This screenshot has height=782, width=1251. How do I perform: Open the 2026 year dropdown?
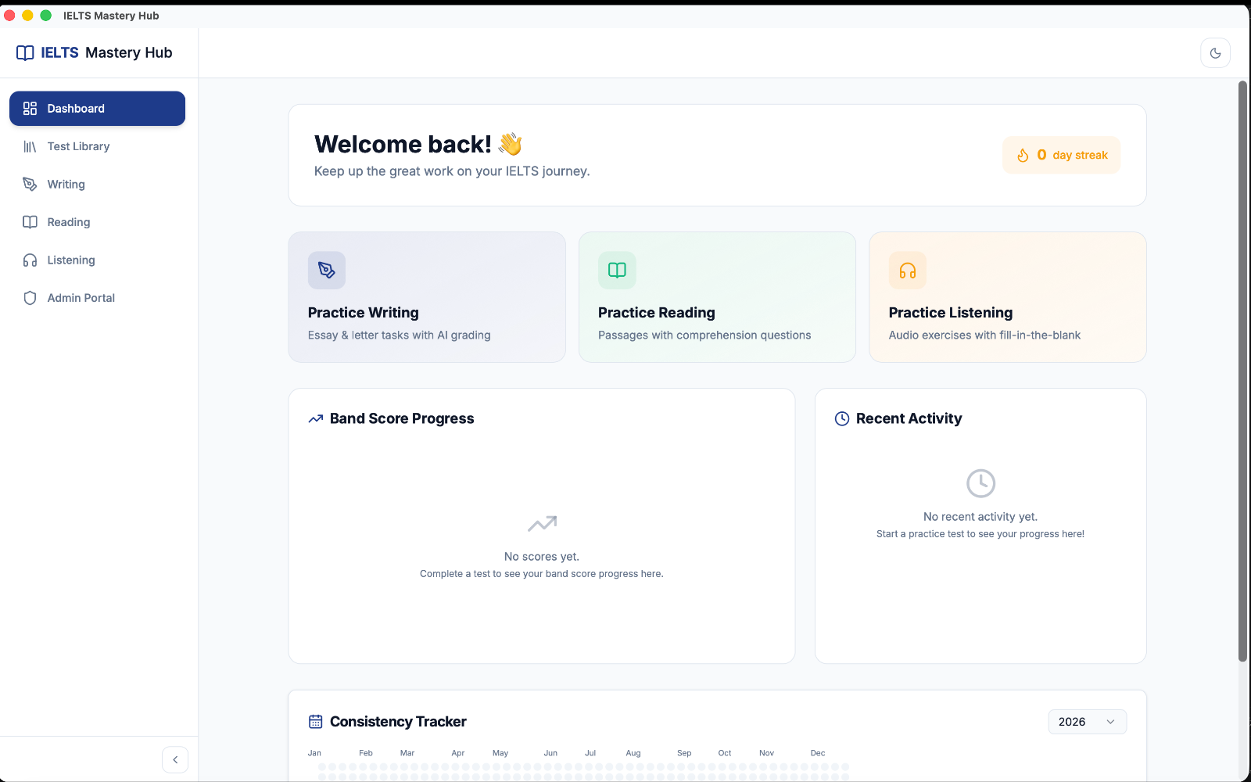[x=1087, y=722]
